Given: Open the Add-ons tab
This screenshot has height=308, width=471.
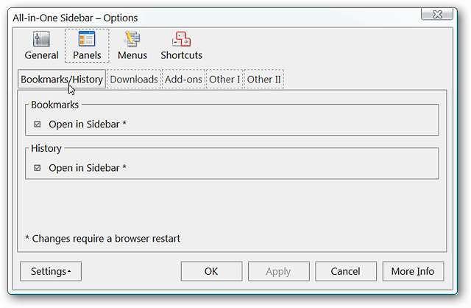Looking at the screenshot, I should tap(183, 80).
